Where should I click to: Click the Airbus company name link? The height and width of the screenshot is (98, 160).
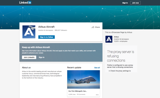click(x=116, y=37)
